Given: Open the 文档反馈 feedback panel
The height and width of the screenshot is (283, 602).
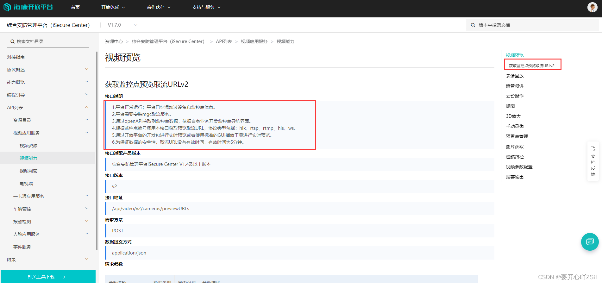Looking at the screenshot, I should point(593,161).
